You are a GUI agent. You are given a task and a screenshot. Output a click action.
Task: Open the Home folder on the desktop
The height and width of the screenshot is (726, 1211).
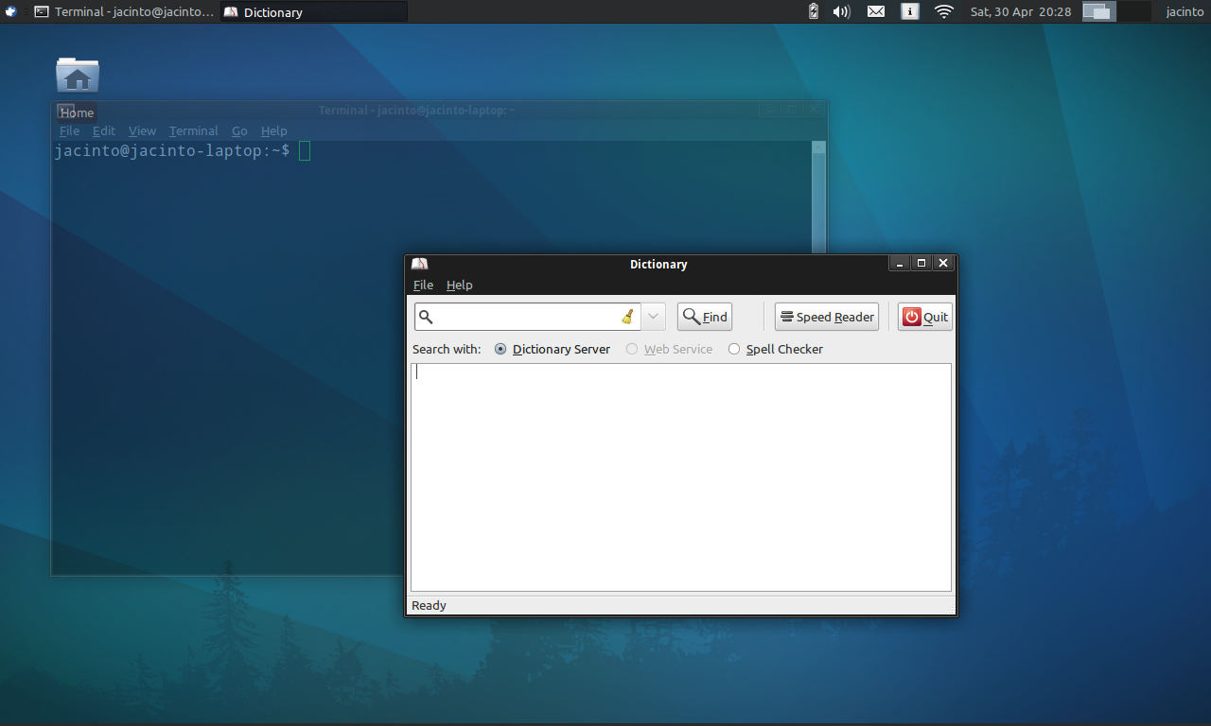coord(77,76)
